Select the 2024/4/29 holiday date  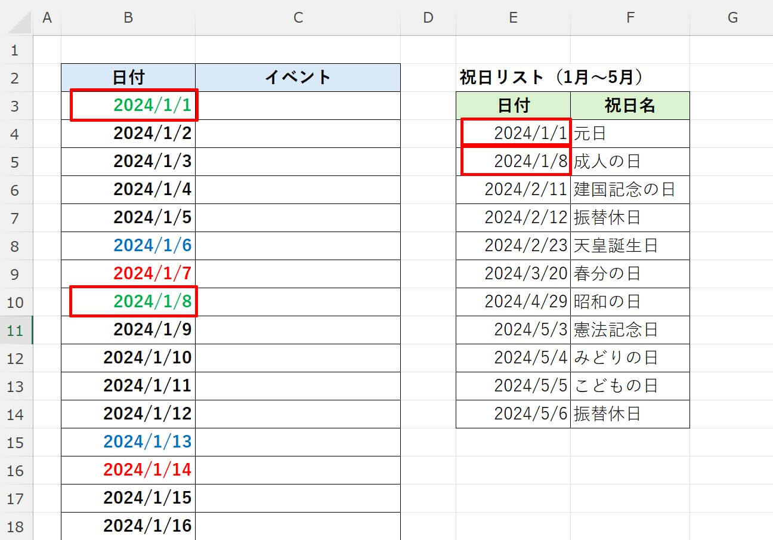coord(513,302)
